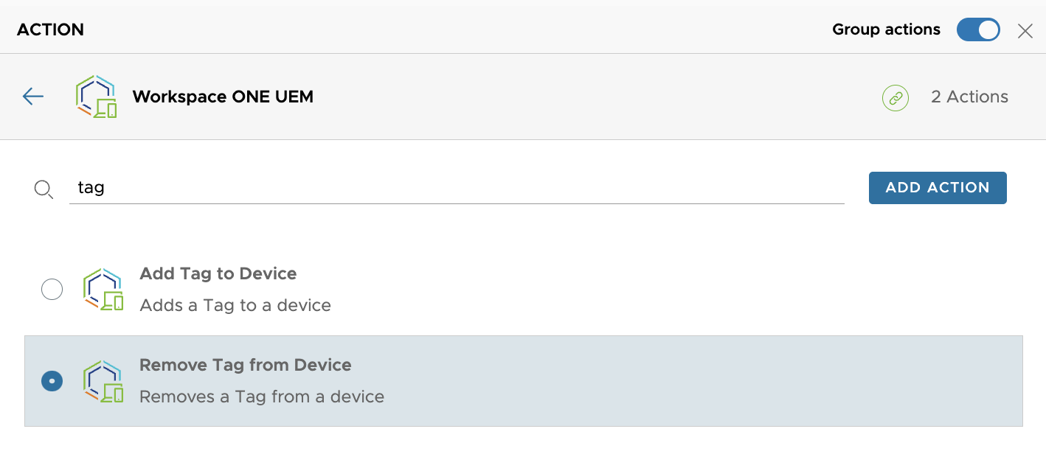Close the ACTION panel with the X
The height and width of the screenshot is (454, 1046).
click(1025, 30)
